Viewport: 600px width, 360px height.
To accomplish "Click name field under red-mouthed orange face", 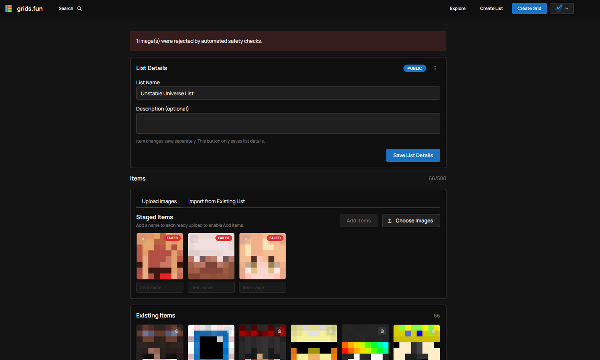I will click(160, 287).
